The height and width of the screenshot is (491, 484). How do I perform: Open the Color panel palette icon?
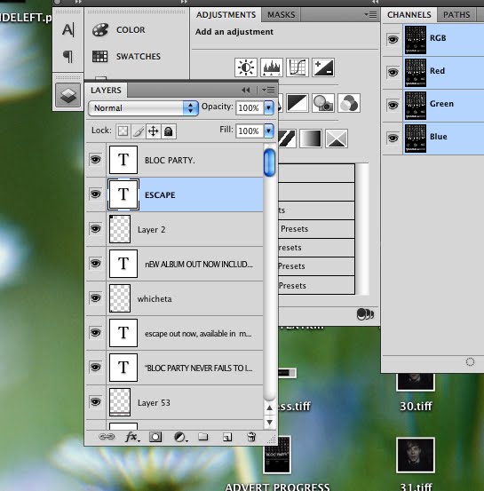(100, 30)
